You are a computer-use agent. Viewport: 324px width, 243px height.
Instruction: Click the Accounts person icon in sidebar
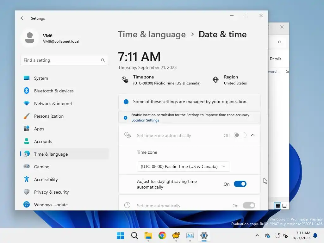27,141
